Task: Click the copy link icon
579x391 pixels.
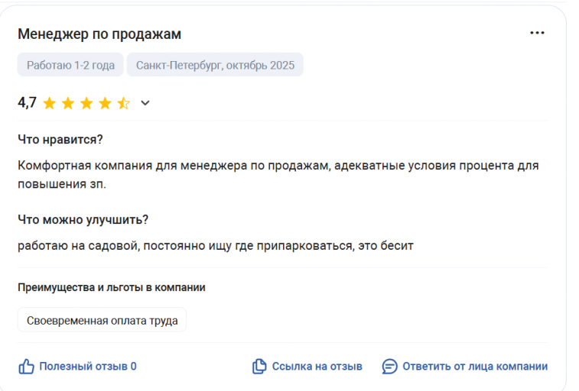Action: (259, 367)
